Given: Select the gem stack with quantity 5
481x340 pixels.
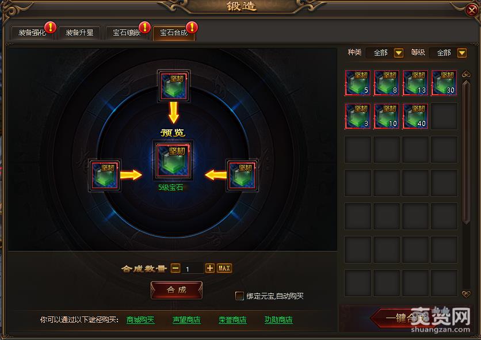Looking at the screenshot, I should click(x=358, y=83).
